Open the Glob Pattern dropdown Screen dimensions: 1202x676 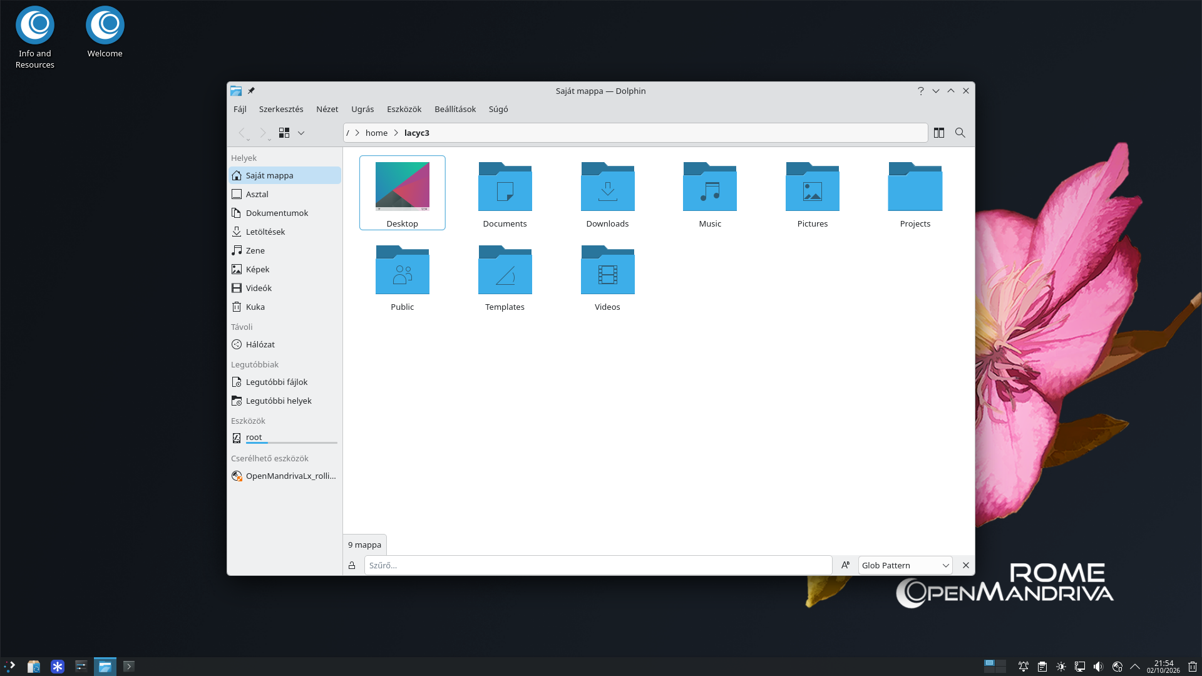click(905, 565)
